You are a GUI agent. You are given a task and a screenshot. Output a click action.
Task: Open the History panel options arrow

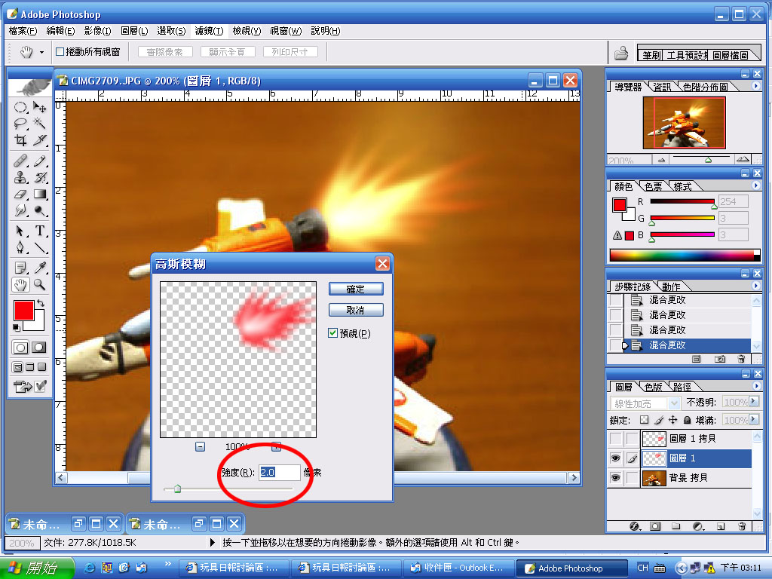click(756, 286)
